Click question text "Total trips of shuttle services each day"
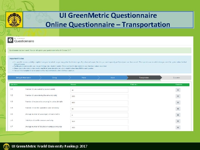Viewport: 200px width, 150px height. coord(39,120)
